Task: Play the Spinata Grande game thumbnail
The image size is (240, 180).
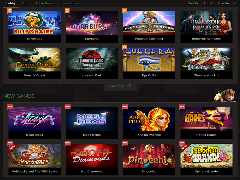Action: click(206, 156)
